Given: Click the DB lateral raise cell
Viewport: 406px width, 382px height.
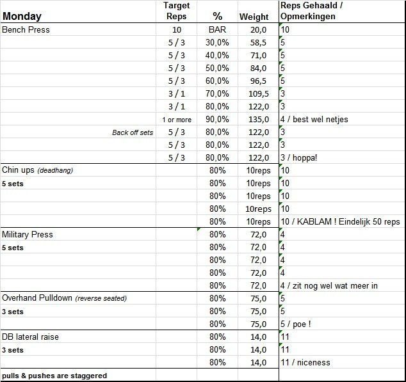Looking at the screenshot, I should point(31,337).
